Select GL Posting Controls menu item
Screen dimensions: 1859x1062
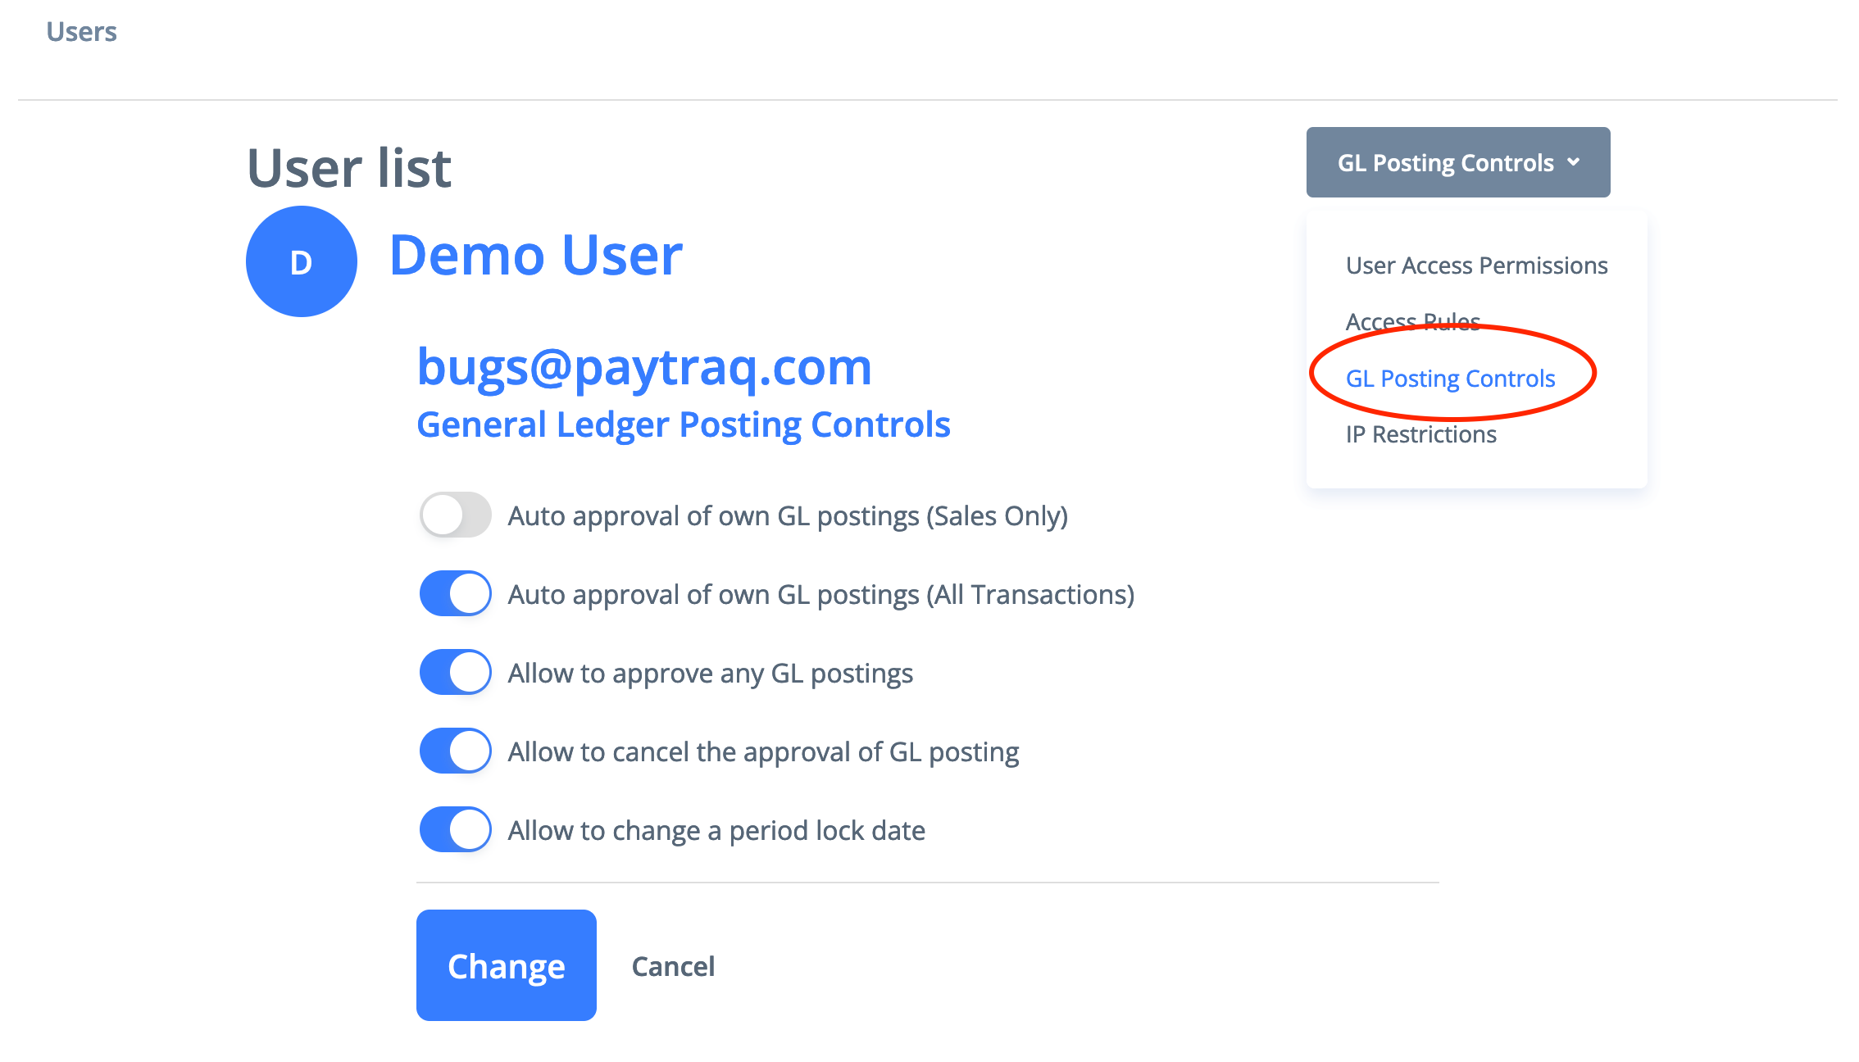[x=1450, y=379]
